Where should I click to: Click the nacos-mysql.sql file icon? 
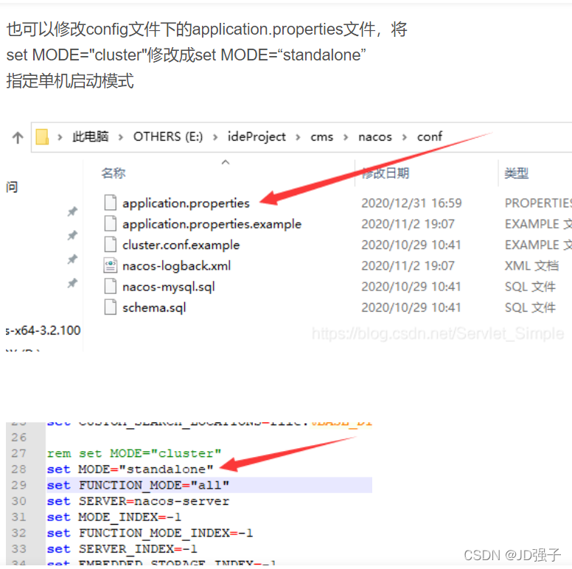point(111,286)
